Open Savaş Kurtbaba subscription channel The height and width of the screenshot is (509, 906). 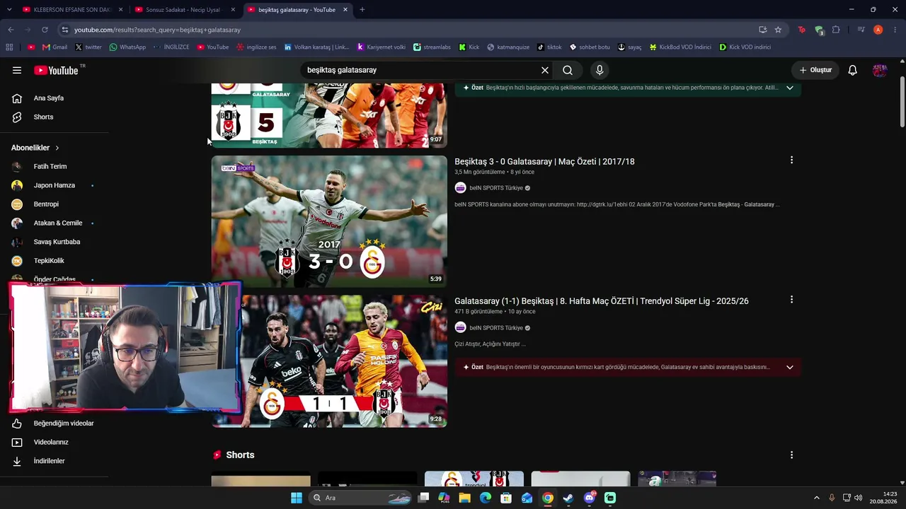tap(57, 242)
